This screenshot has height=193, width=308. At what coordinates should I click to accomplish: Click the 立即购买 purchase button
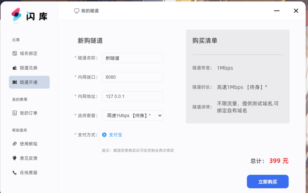pos(268,181)
